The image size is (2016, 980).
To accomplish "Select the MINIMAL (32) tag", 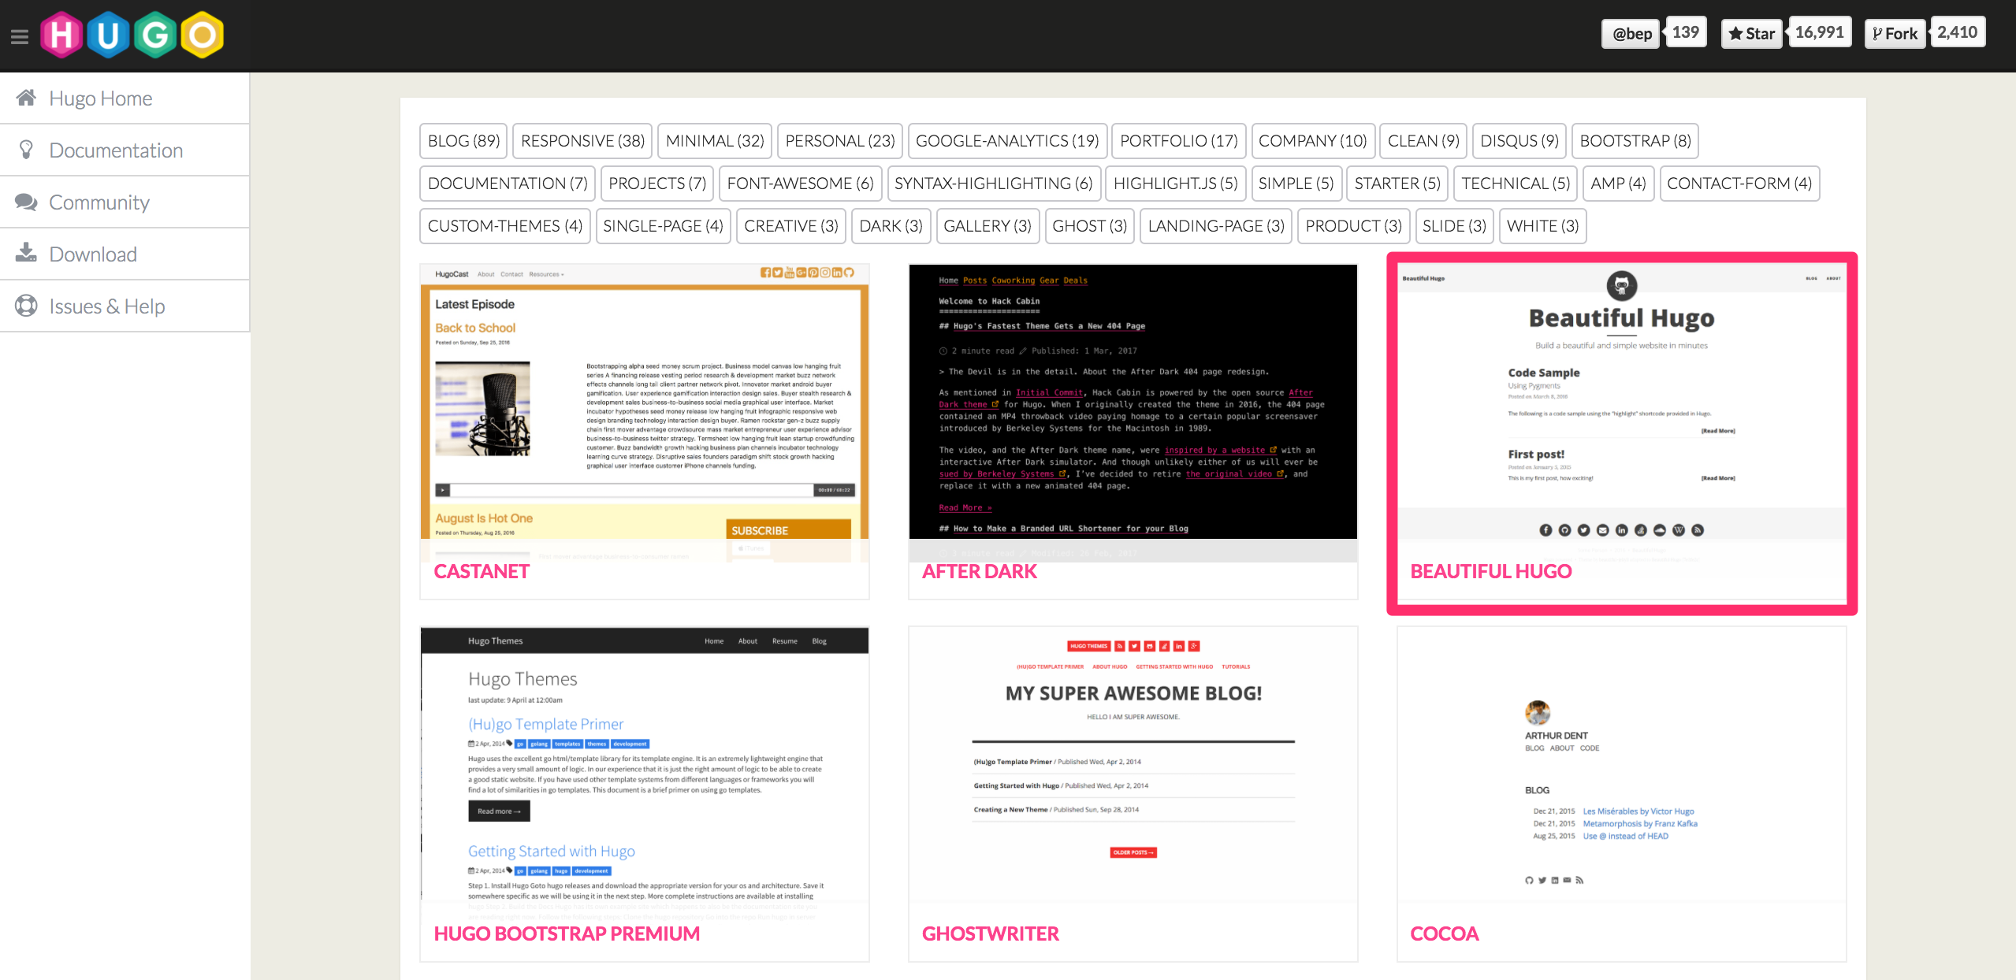I will click(x=715, y=141).
